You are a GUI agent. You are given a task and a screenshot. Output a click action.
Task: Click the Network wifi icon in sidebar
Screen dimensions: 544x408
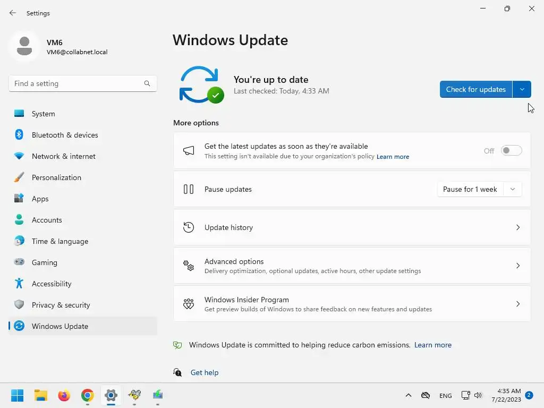point(19,156)
